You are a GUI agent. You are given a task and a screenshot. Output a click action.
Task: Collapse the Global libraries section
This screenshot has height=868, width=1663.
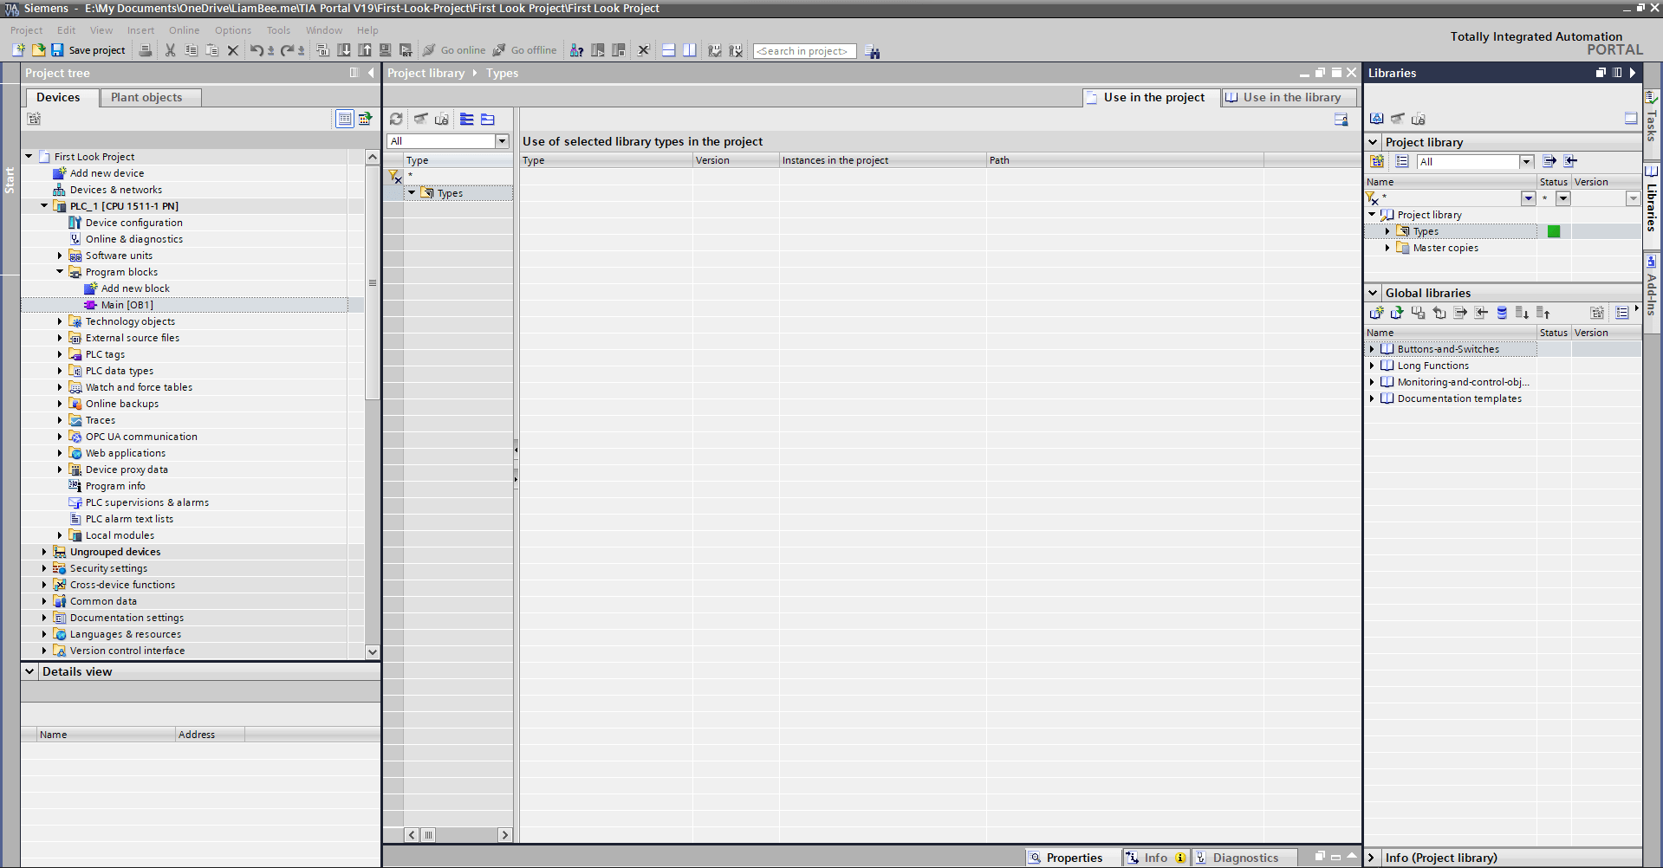(1373, 293)
